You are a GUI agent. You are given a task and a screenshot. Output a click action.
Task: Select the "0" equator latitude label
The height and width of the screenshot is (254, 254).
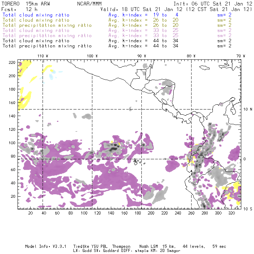pyautogui.click(x=245, y=159)
